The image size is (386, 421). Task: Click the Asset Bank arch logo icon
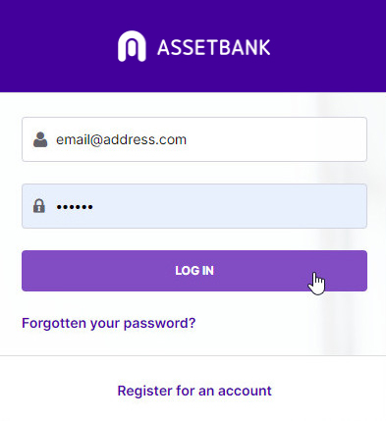coord(132,46)
